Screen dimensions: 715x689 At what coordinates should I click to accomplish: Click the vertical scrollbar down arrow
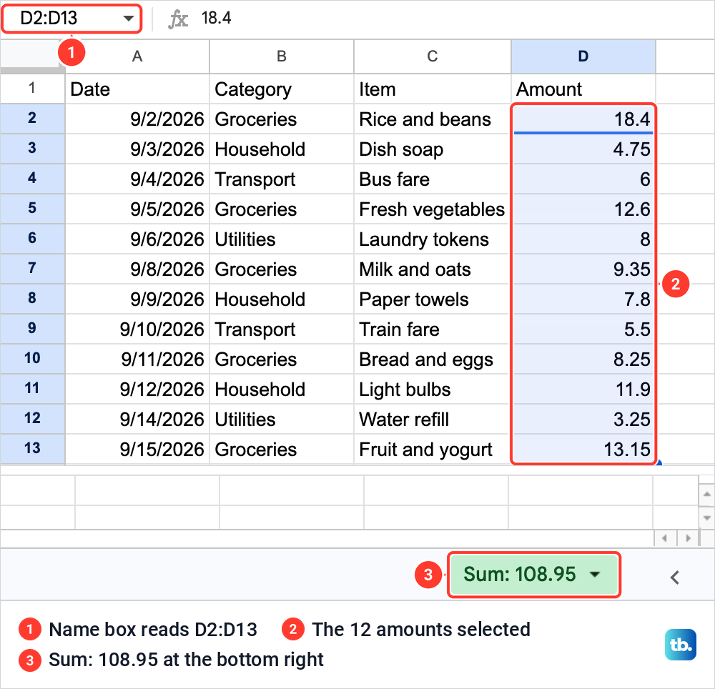706,517
